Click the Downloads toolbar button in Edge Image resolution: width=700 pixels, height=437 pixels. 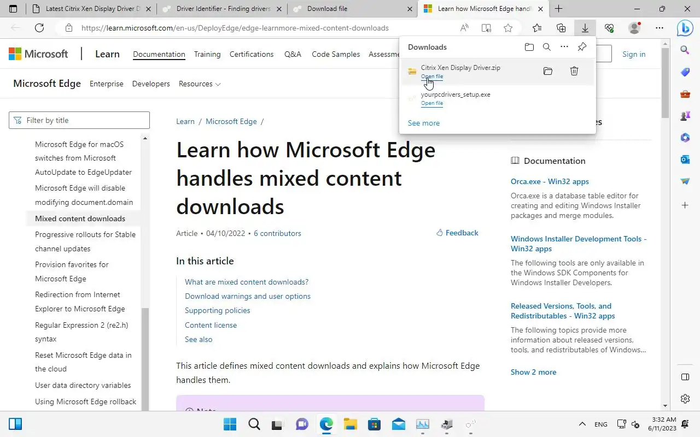pos(585,28)
